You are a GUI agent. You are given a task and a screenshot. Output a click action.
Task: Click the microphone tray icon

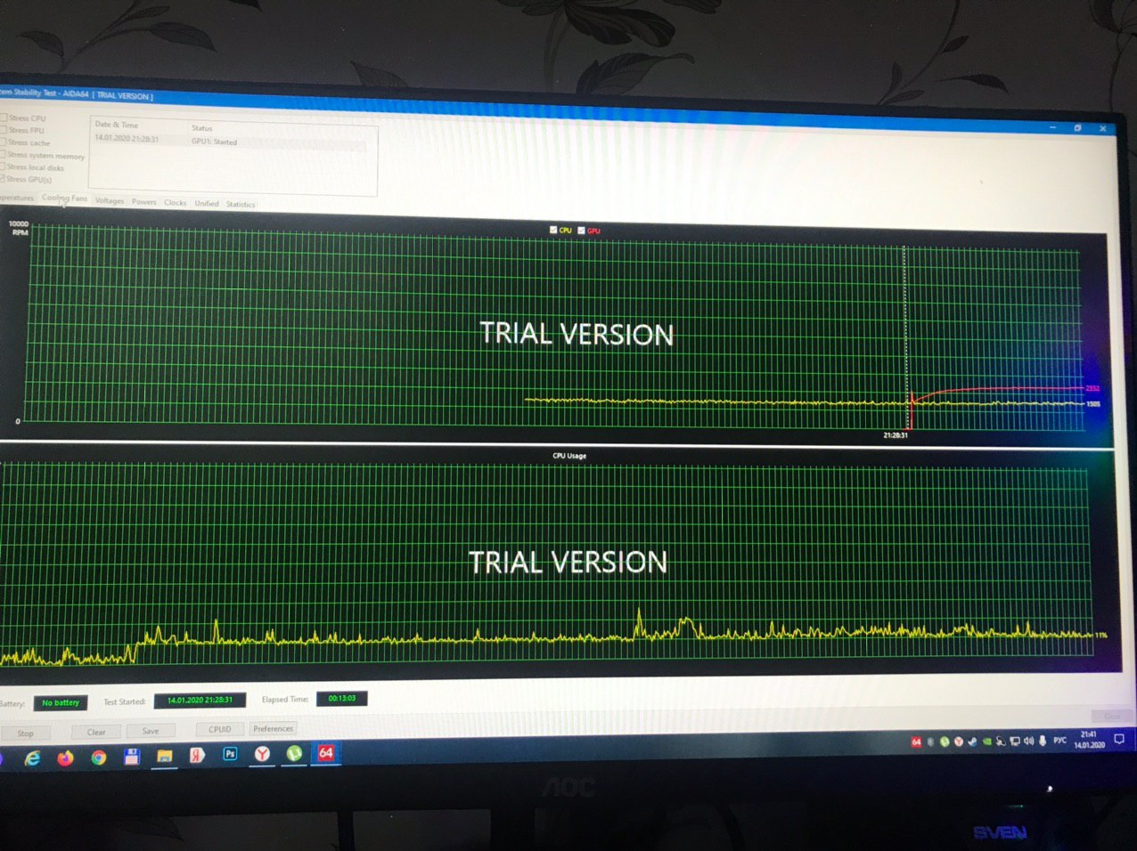(x=1043, y=741)
